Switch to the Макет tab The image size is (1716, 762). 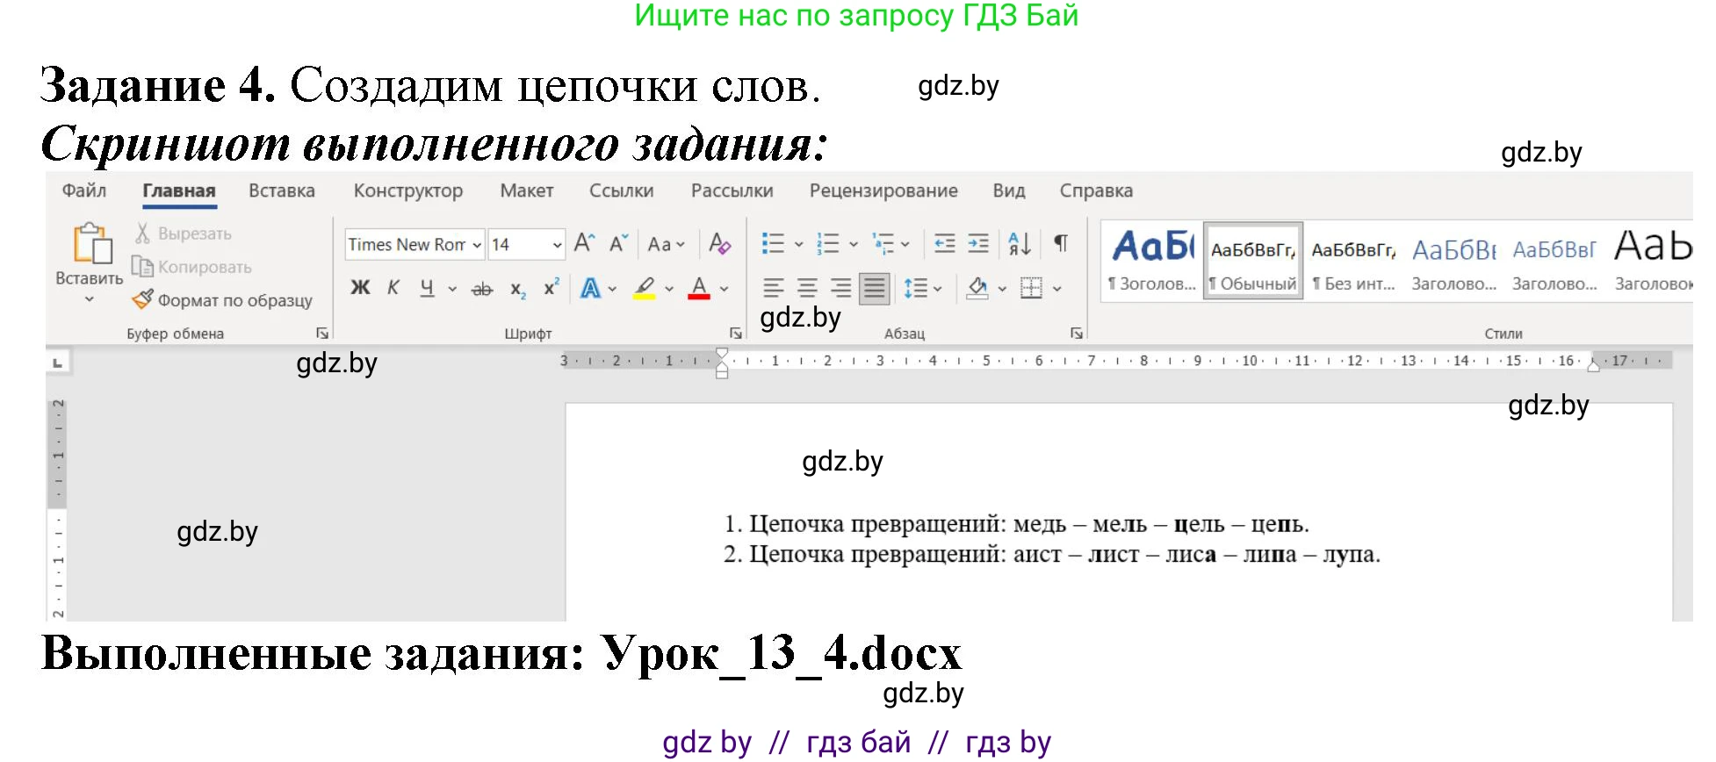click(x=527, y=190)
